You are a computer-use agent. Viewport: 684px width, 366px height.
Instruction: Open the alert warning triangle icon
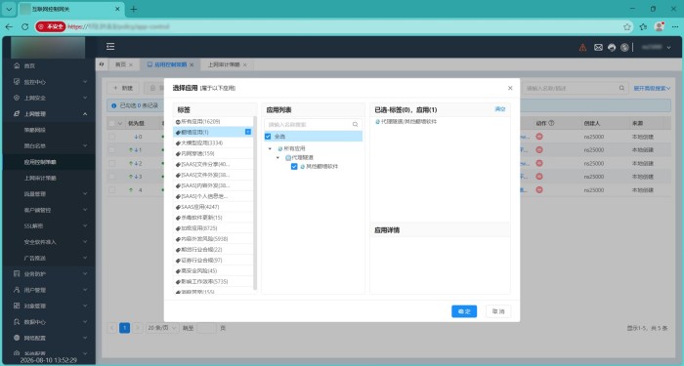(x=582, y=48)
